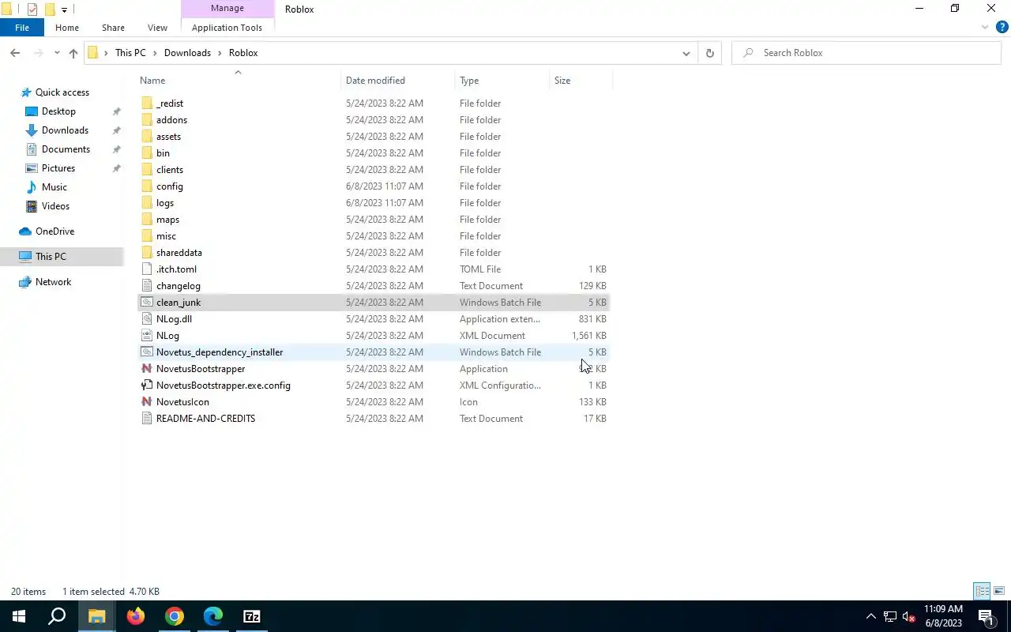Select the changelog text document icon
Screen dimensions: 1011x632
[147, 286]
